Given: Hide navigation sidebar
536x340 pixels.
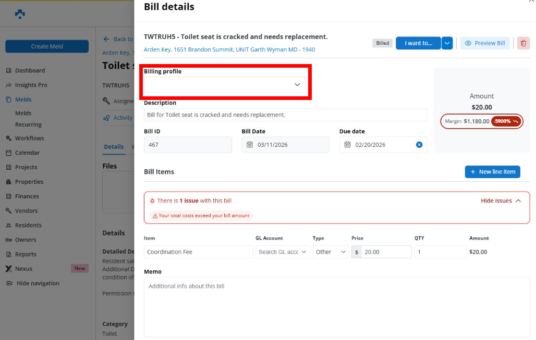Looking at the screenshot, I should [x=38, y=283].
